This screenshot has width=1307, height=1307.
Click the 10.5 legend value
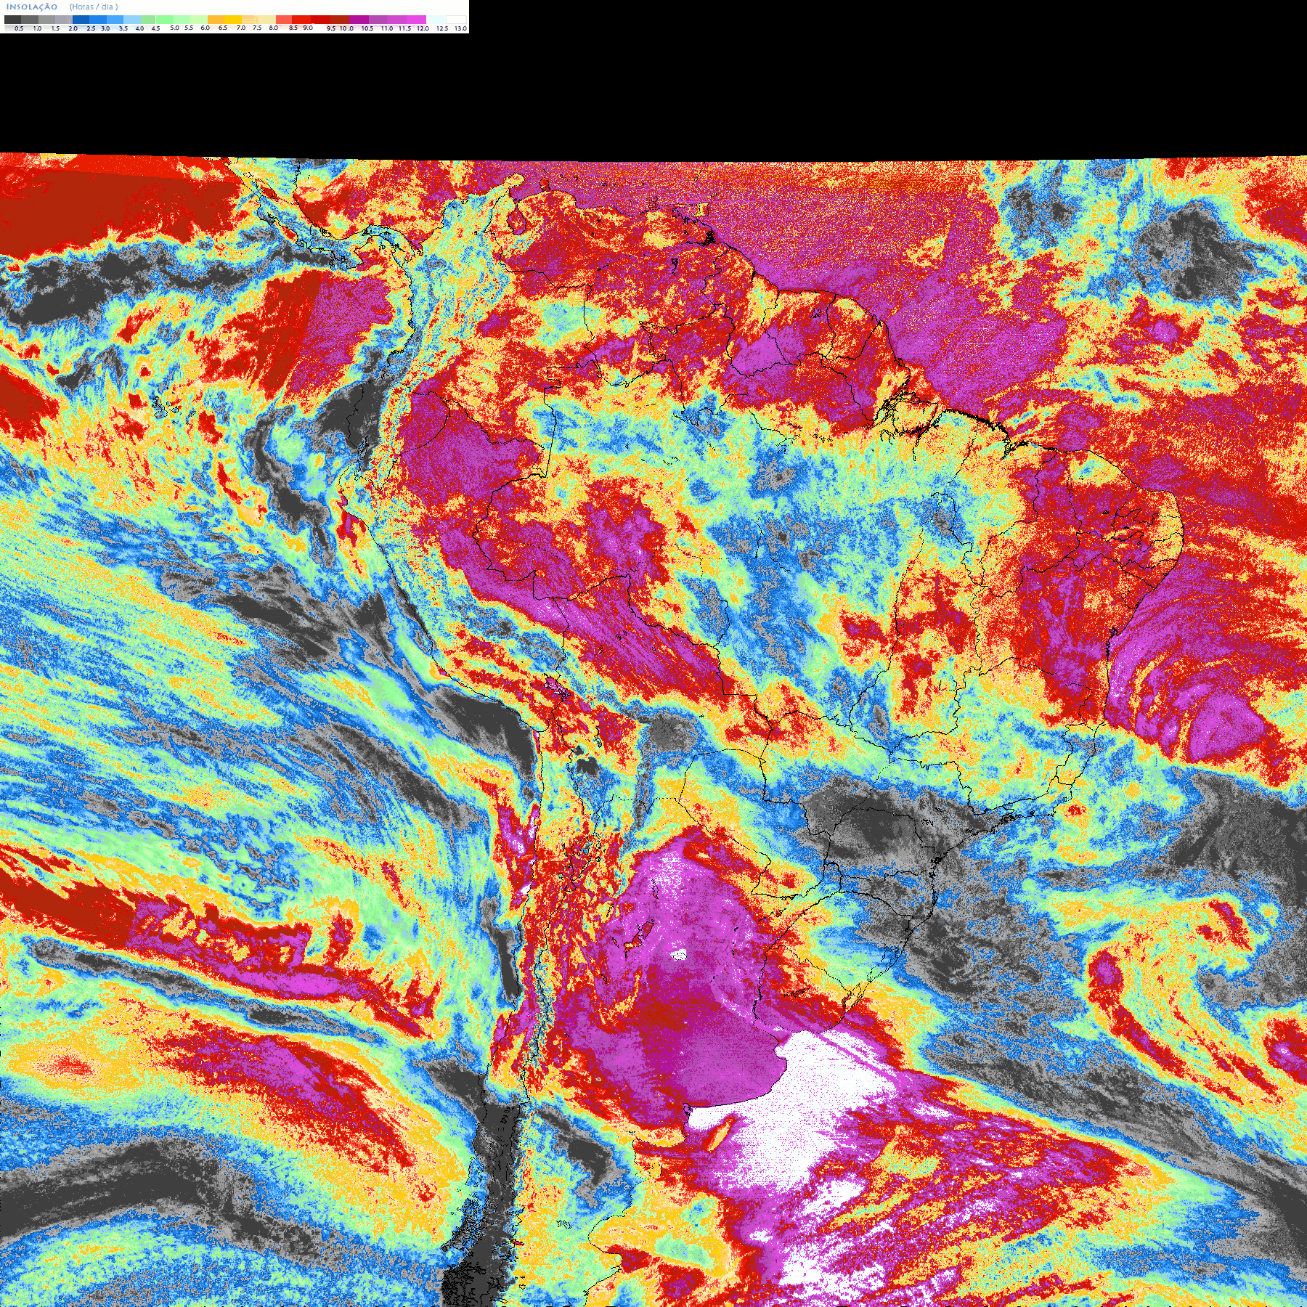tap(367, 28)
